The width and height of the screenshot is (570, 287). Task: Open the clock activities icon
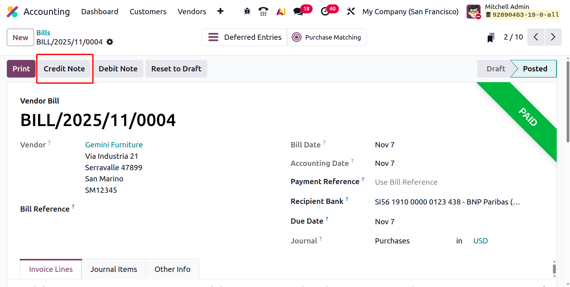(325, 11)
